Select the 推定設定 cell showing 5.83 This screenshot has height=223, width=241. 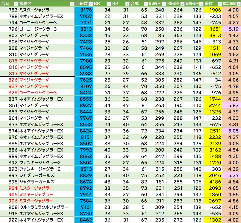(x=232, y=105)
